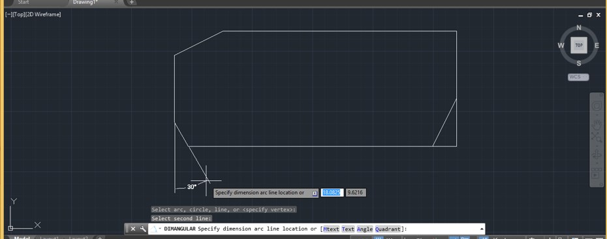Click the 18.0825 dynamic input field
607x239 pixels.
332,192
